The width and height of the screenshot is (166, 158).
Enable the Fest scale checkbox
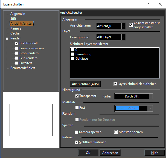coord(77,108)
